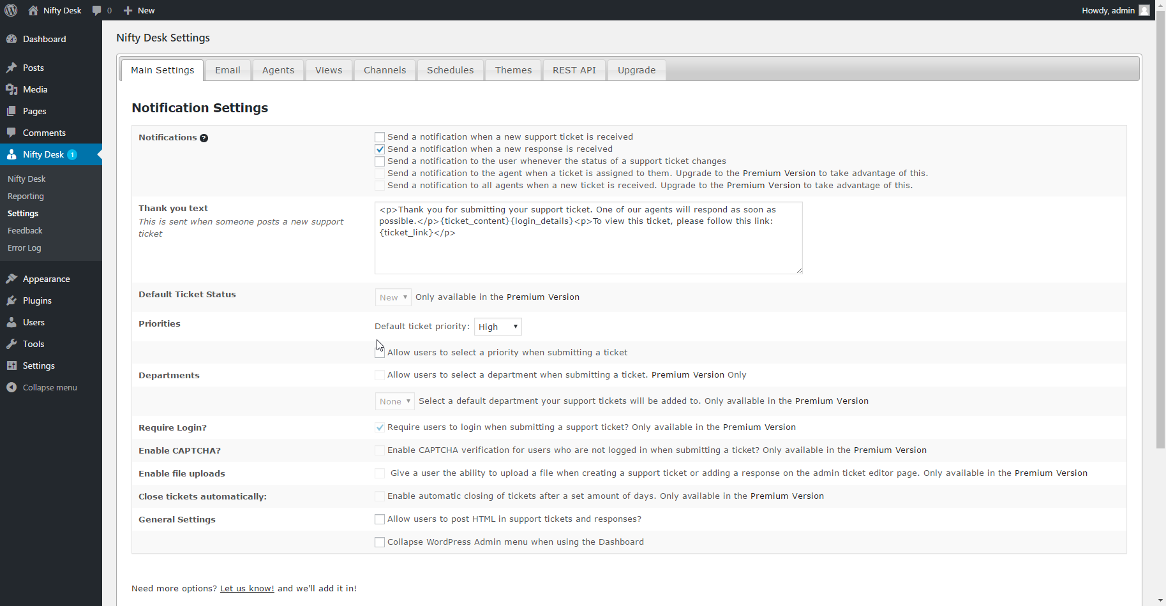Click the Tools wrench icon
Viewport: 1166px width, 606px height.
11,344
